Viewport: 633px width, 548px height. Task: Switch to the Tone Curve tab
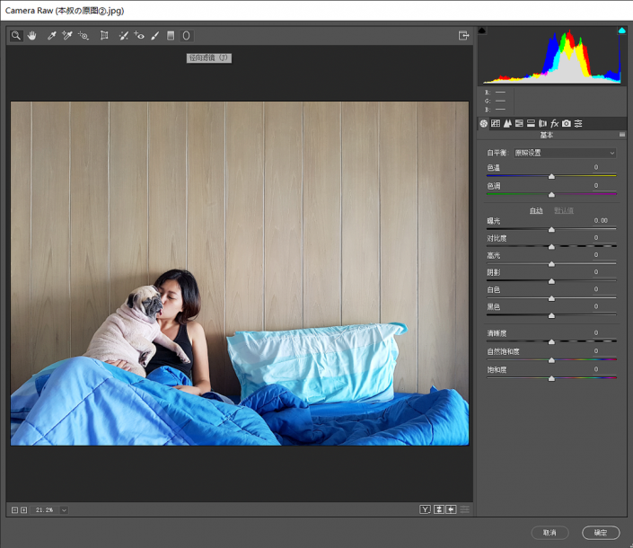(x=496, y=123)
